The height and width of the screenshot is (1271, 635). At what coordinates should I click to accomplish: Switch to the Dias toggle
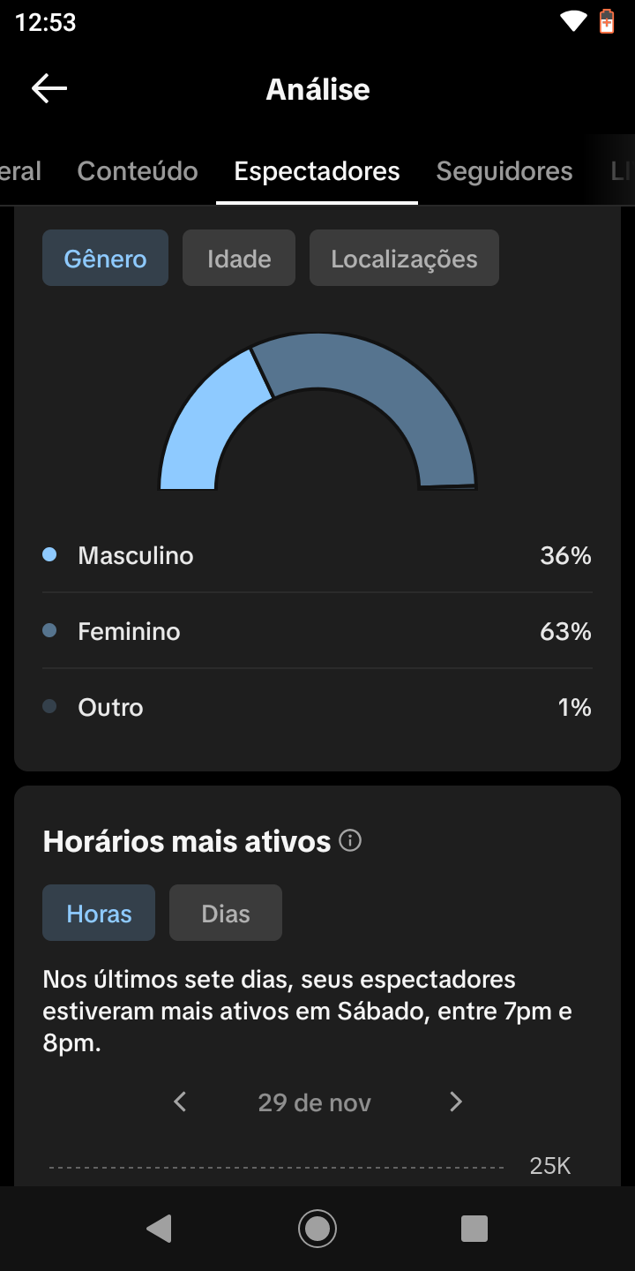[226, 914]
